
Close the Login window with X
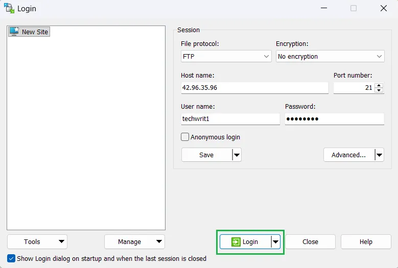click(x=384, y=8)
